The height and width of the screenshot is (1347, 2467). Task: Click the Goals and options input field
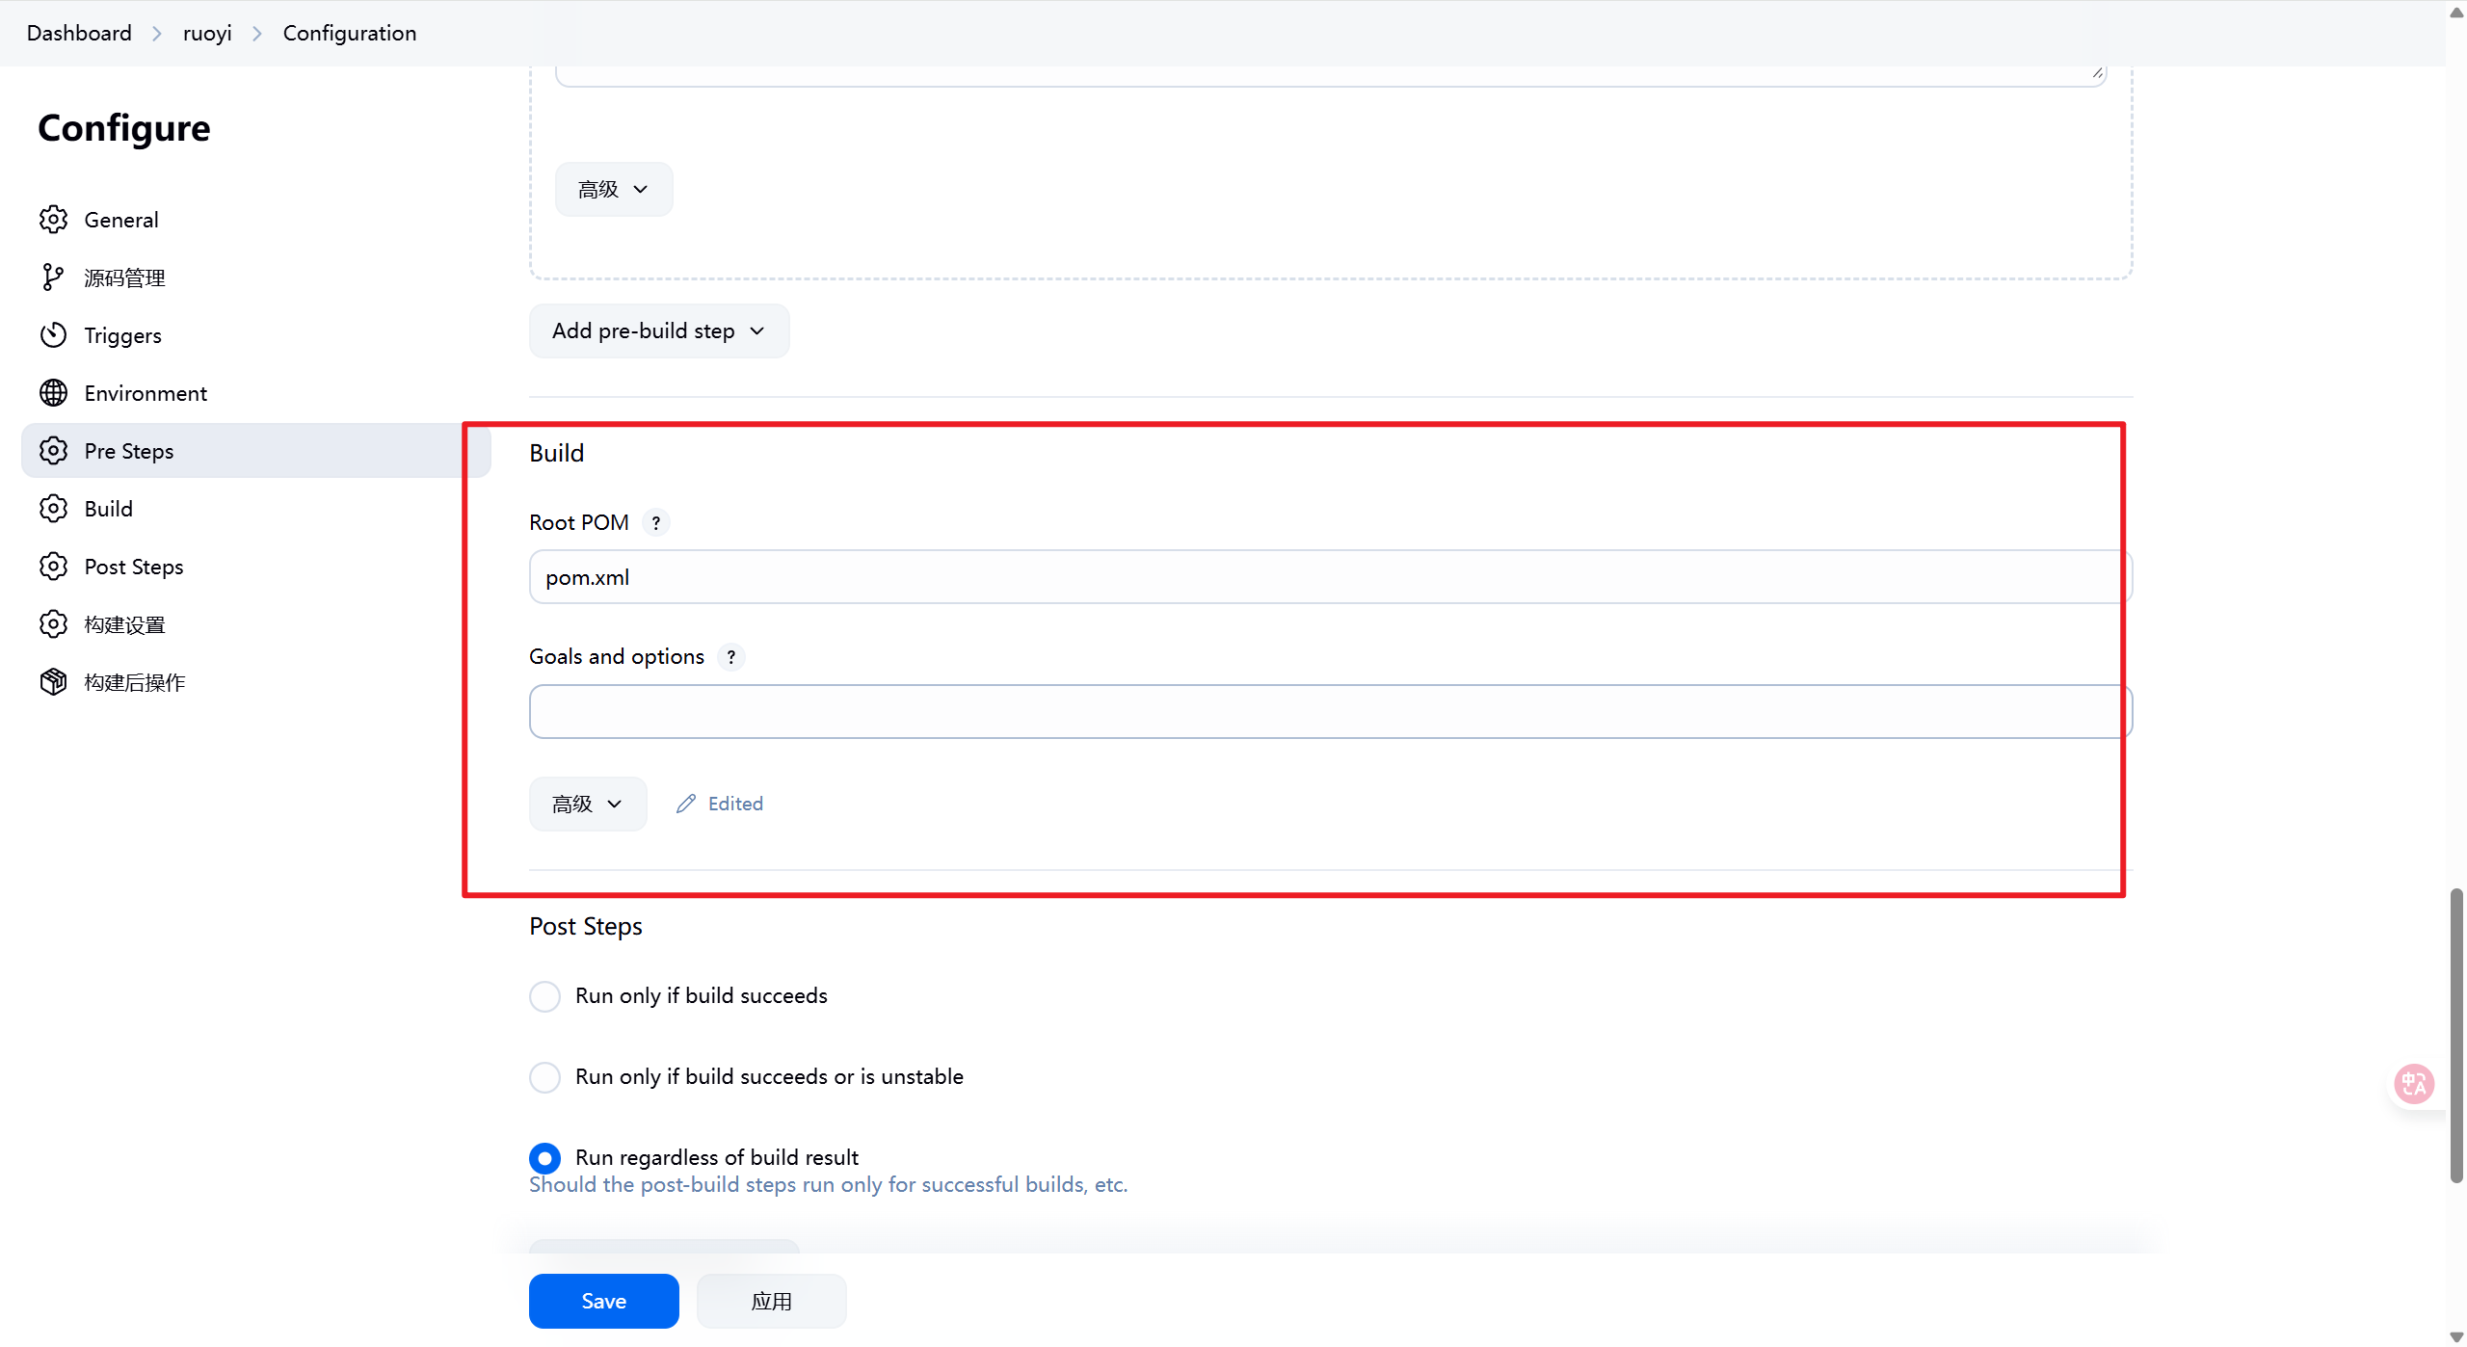[x=1330, y=712]
